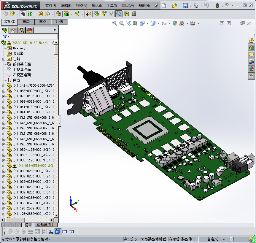Open the Apply Scene icon
Viewport: 256px width, 243px height.
(x=182, y=23)
